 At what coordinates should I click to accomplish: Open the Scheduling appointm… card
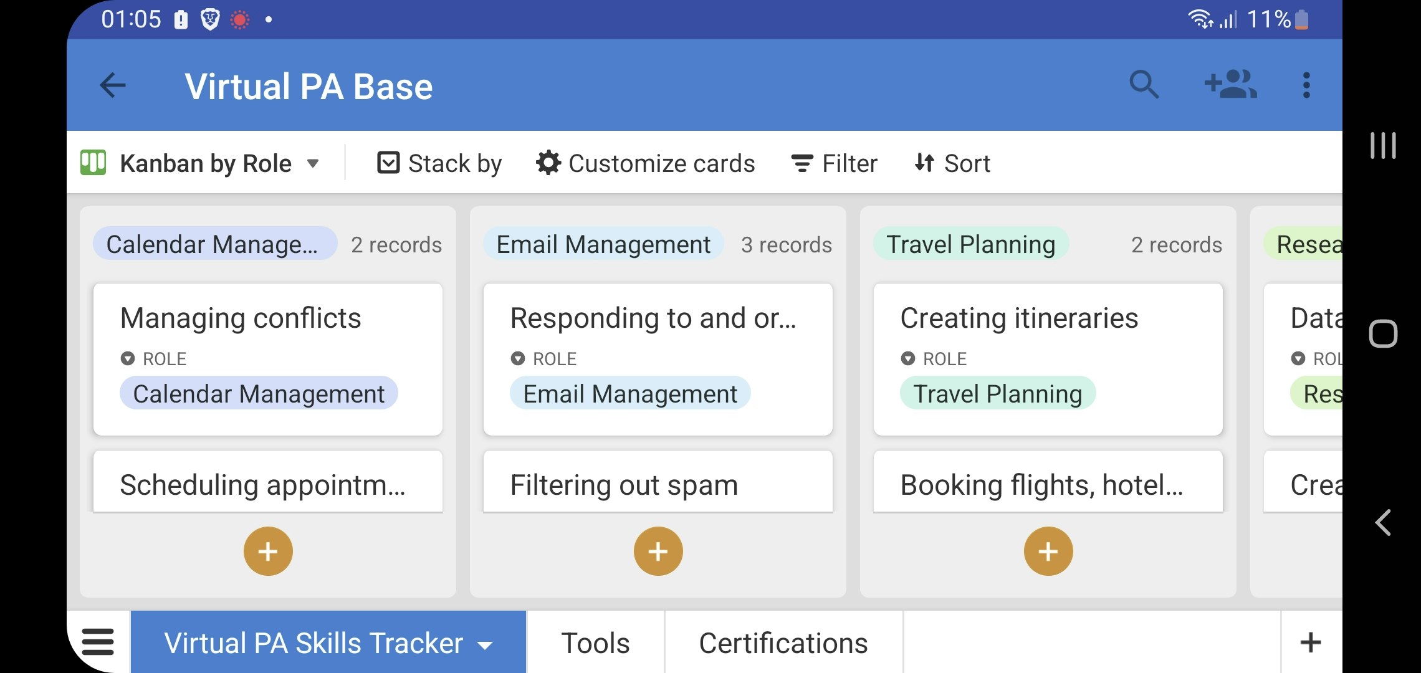[268, 482]
